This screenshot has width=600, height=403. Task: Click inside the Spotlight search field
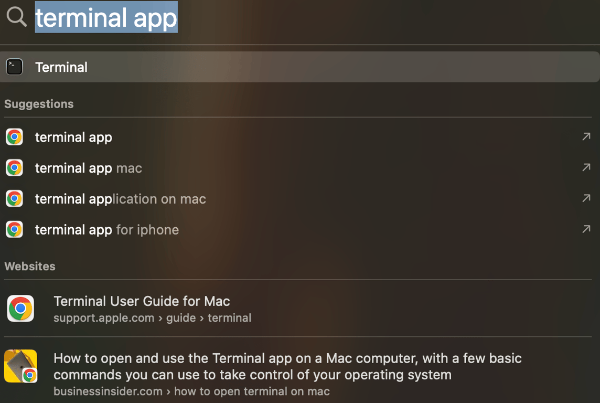105,16
